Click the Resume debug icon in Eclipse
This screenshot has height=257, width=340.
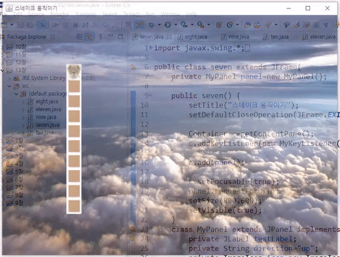click(56, 25)
